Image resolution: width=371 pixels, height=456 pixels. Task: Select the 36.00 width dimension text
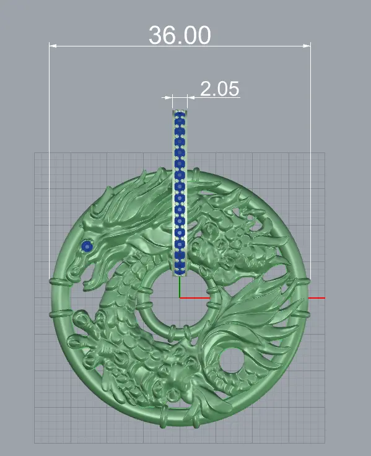pos(180,35)
